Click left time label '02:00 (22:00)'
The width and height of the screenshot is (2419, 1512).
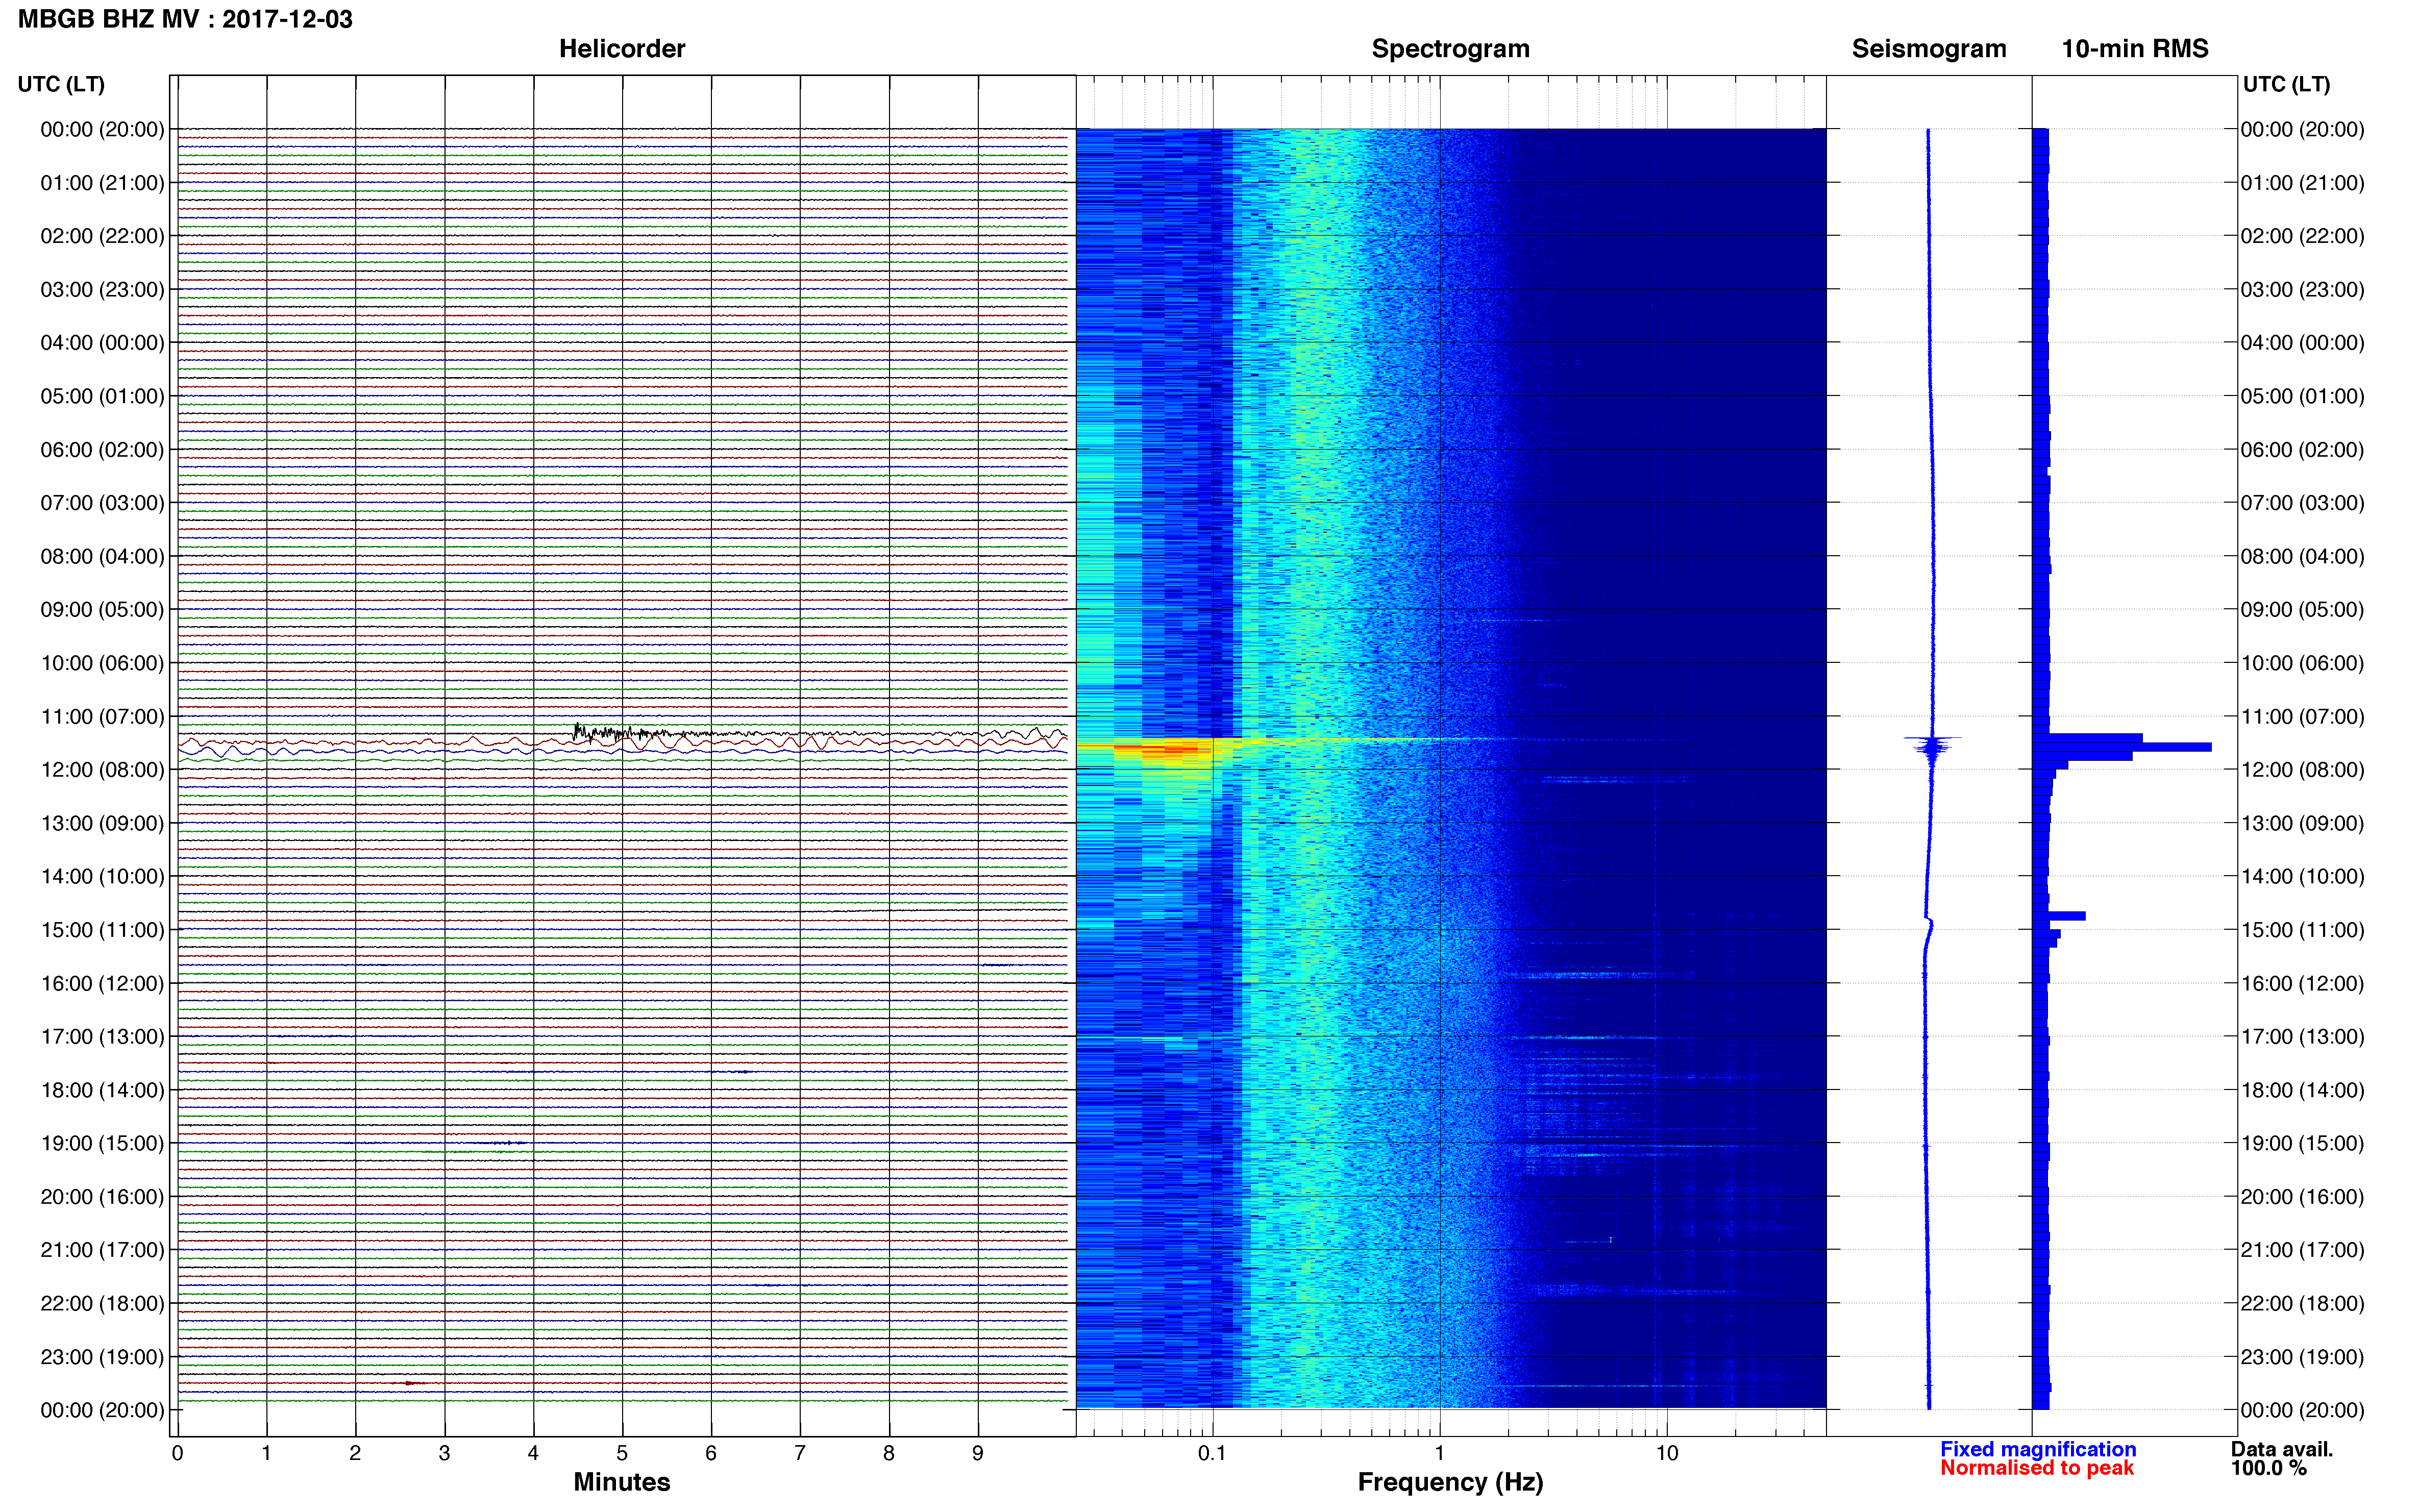coord(102,236)
